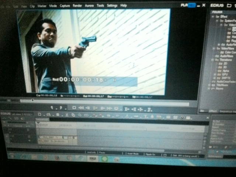Click the Paste icon in the timeline toolbar
Viewport: 236px width, 177px height.
(x=80, y=115)
